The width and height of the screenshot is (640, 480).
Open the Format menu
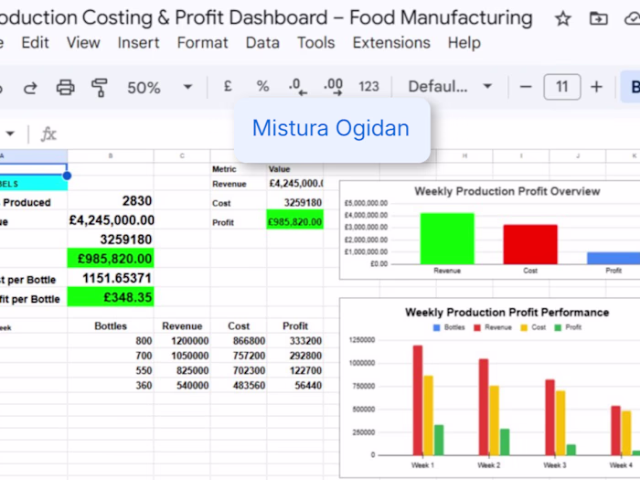click(x=202, y=42)
